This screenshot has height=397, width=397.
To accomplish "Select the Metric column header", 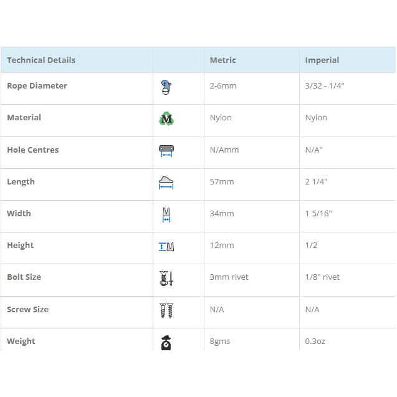I will [x=222, y=60].
